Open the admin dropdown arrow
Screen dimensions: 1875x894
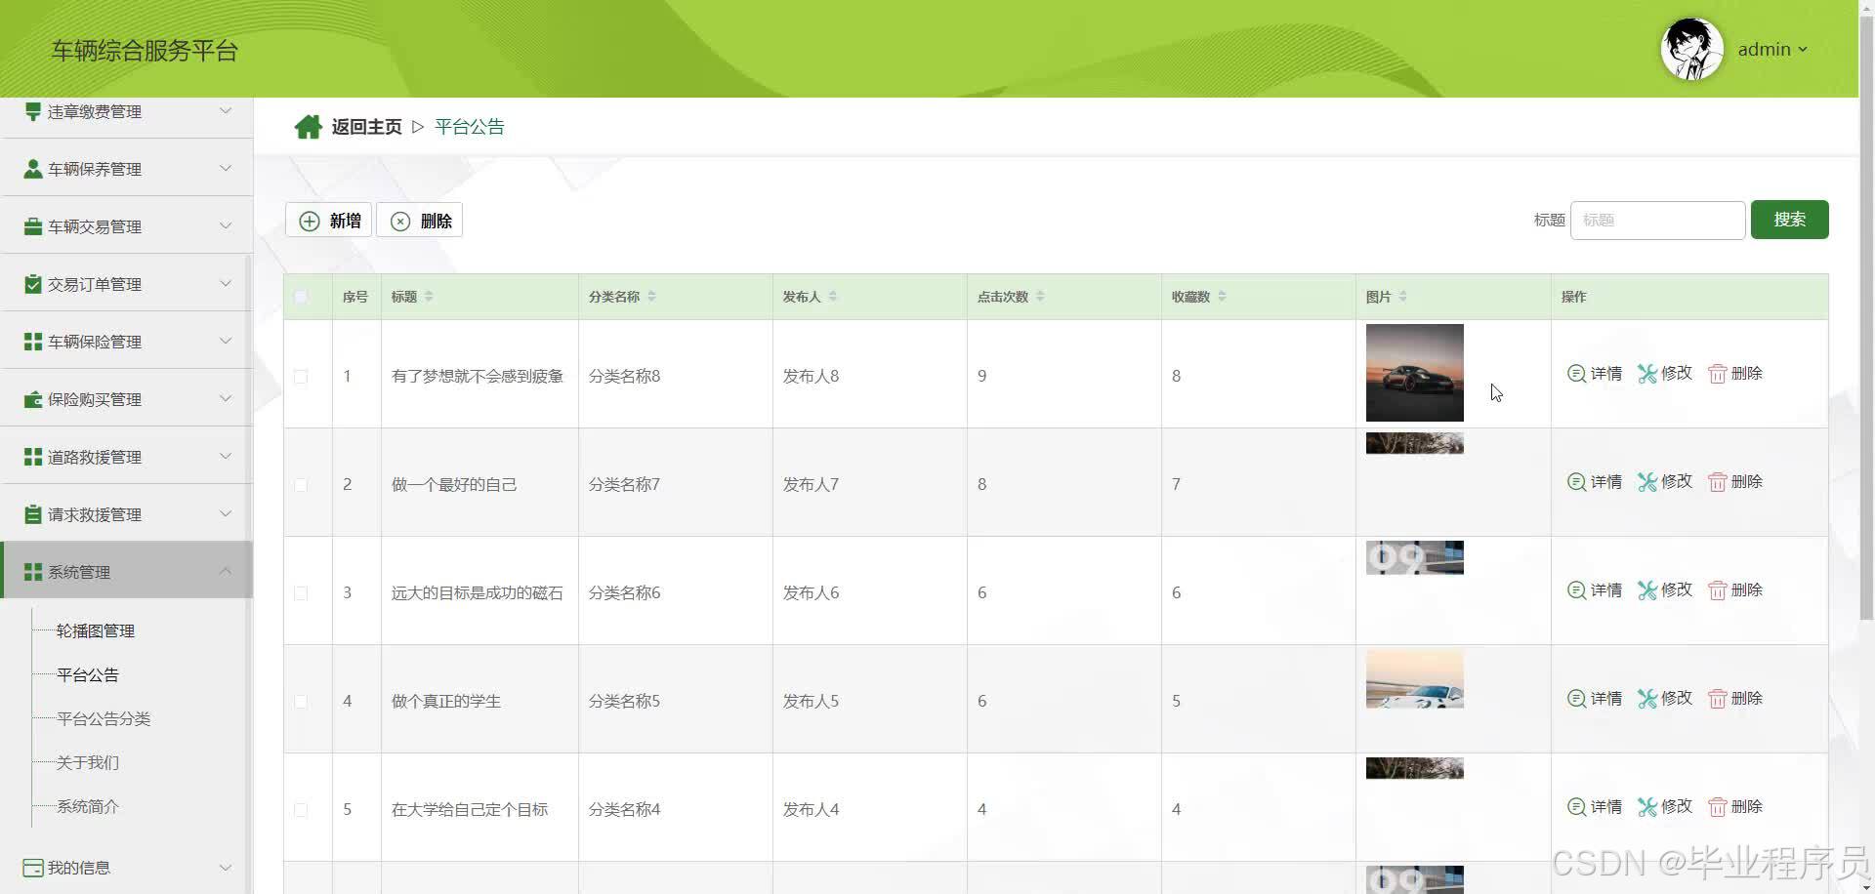(x=1803, y=50)
